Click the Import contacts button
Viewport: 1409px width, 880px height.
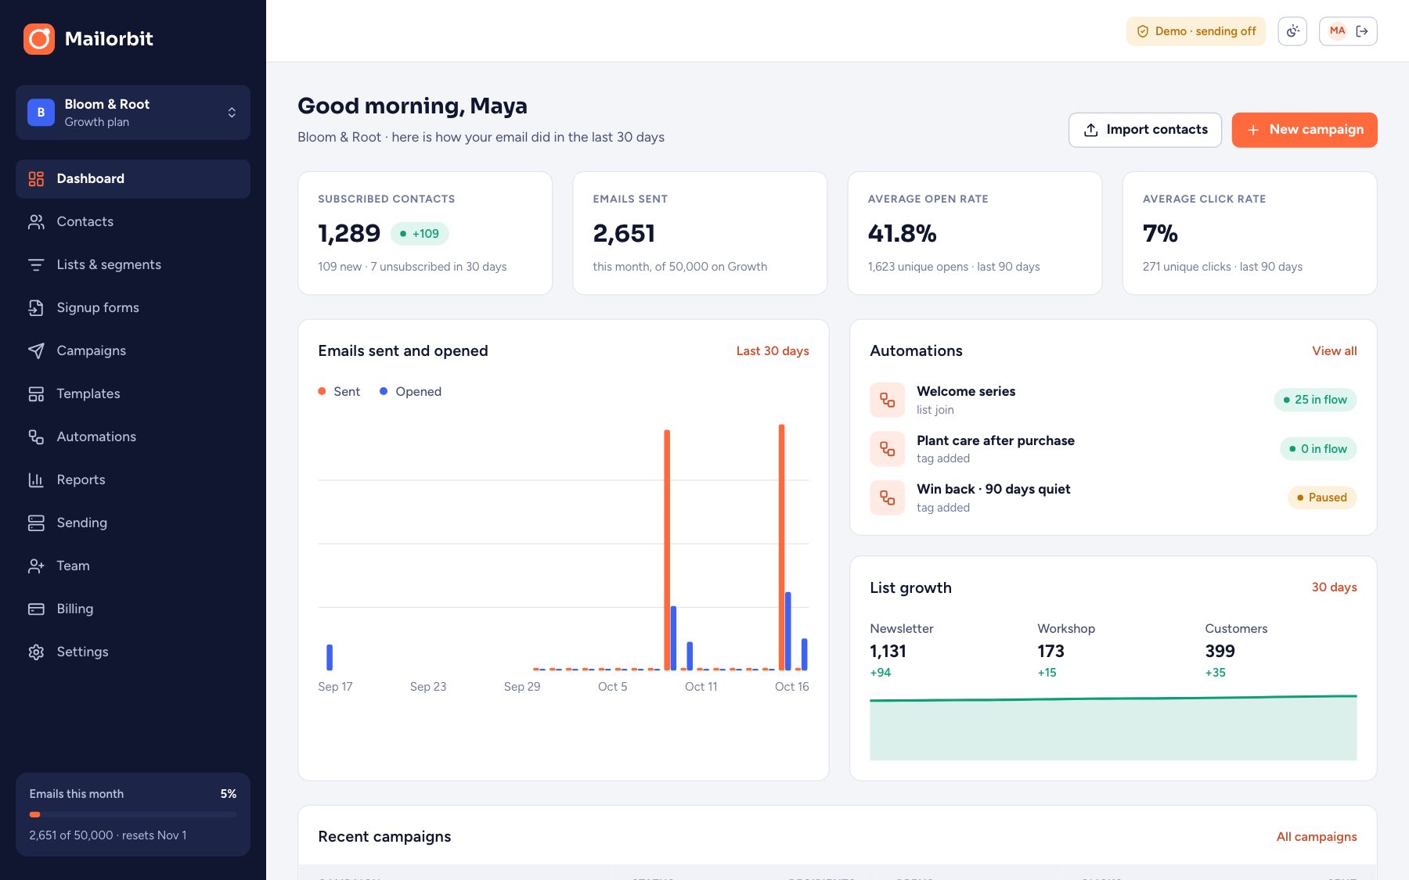point(1144,130)
